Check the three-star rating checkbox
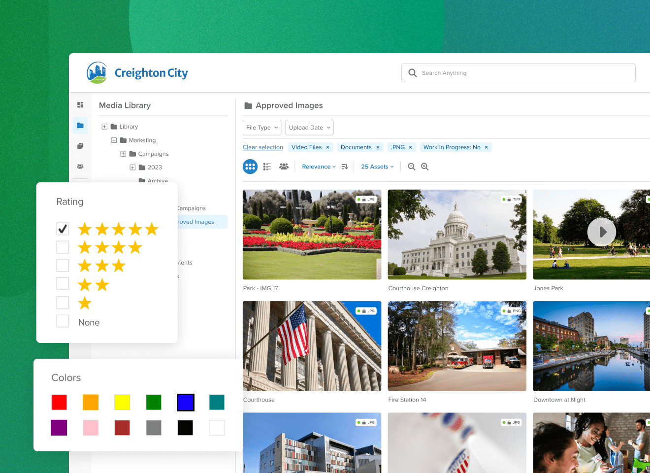 click(63, 266)
